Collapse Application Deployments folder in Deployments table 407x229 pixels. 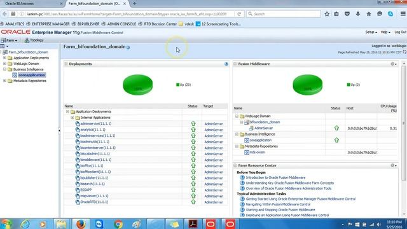[67, 112]
